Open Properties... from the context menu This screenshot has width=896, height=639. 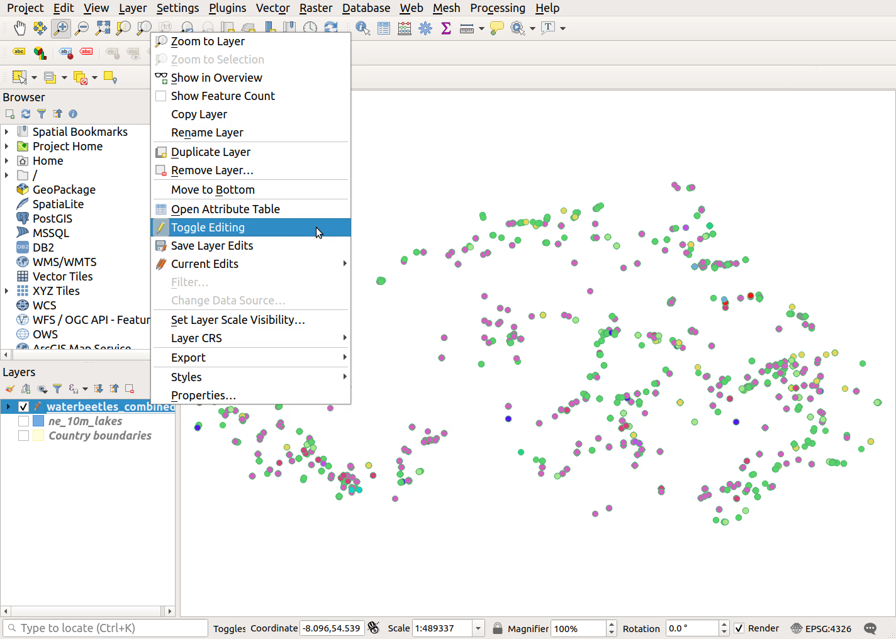(251, 395)
